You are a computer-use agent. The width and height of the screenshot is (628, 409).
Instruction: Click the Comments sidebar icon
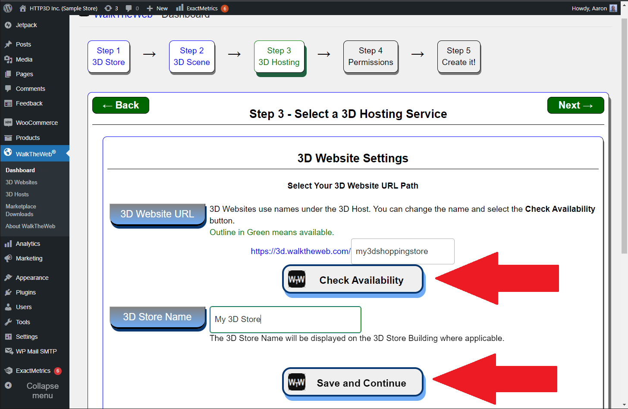click(8, 89)
